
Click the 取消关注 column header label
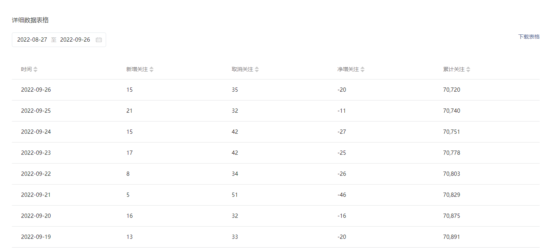[242, 70]
